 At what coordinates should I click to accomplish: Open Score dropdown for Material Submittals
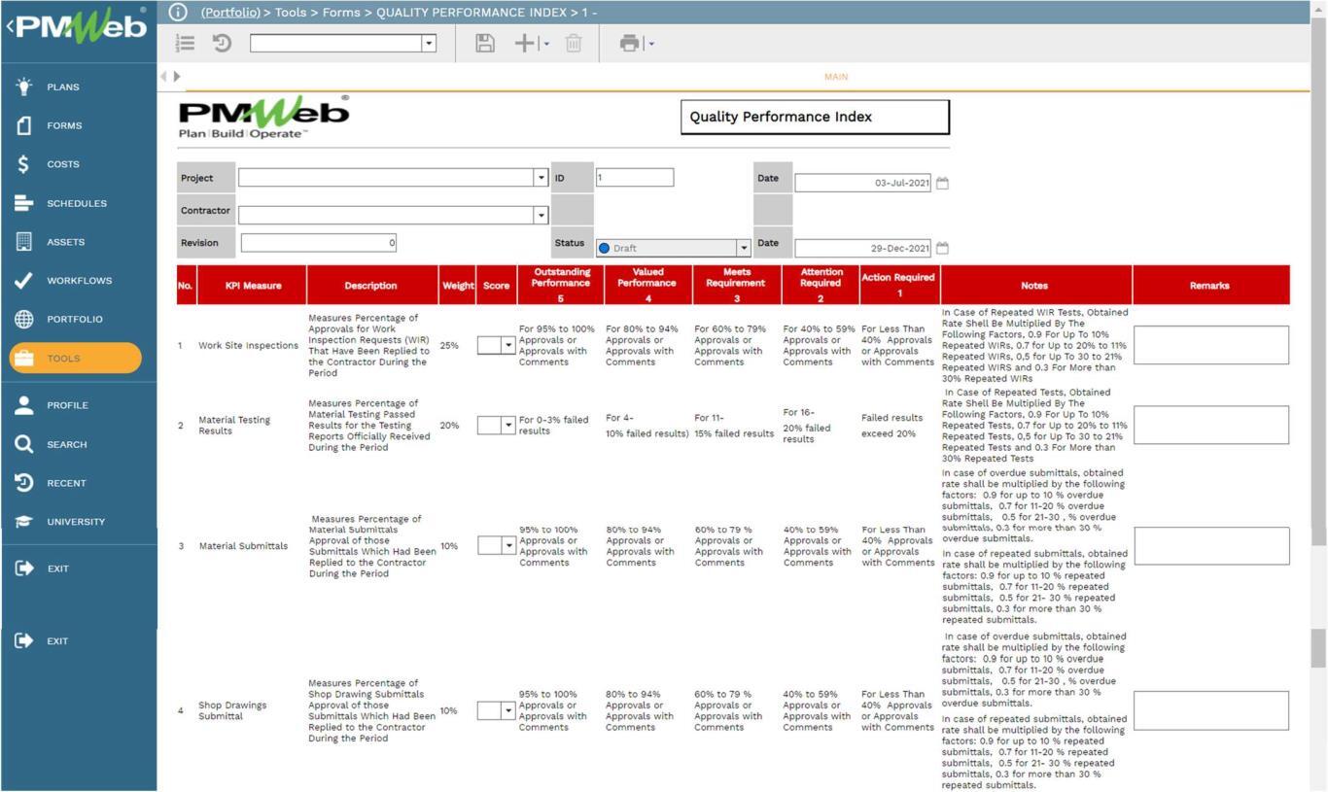[507, 545]
